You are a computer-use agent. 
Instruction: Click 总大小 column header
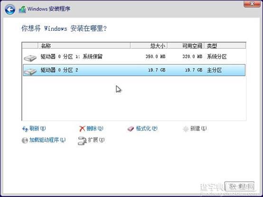149,45
